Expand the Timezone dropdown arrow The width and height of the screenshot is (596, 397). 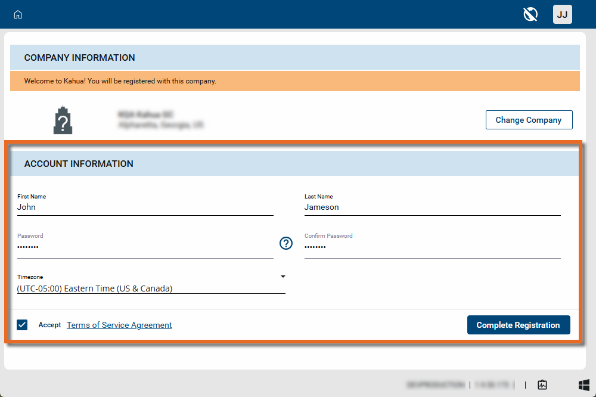283,277
